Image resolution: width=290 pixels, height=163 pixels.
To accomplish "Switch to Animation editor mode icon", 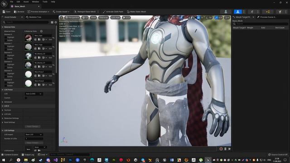I will pyautogui.click(x=252, y=12).
